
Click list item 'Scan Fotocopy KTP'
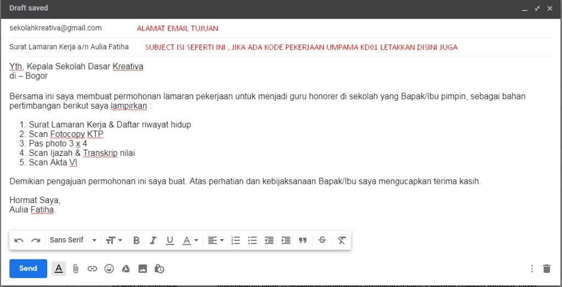point(66,134)
